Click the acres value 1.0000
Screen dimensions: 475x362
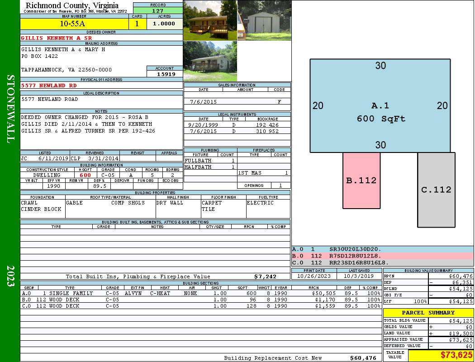click(x=164, y=24)
